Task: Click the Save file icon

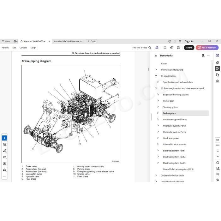Action: pos(165,48)
